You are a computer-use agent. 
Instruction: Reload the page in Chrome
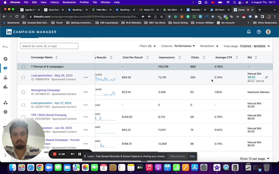[x=16, y=16]
